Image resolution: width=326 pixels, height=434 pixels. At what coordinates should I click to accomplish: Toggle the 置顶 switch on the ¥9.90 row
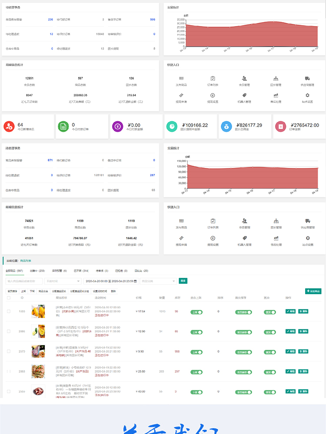(270, 352)
